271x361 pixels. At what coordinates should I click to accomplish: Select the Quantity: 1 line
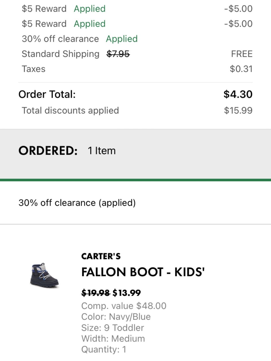tap(104, 349)
